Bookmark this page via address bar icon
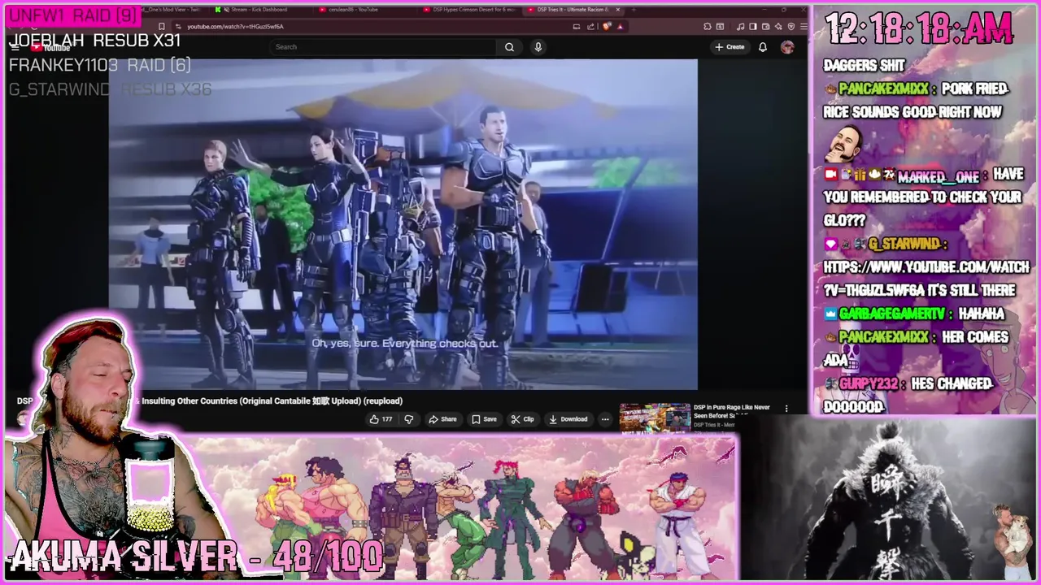1041x585 pixels. pos(161,26)
